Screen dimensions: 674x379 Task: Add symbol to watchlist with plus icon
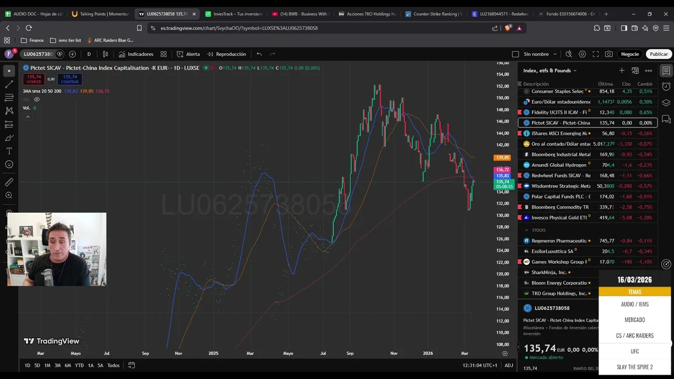pos(622,71)
